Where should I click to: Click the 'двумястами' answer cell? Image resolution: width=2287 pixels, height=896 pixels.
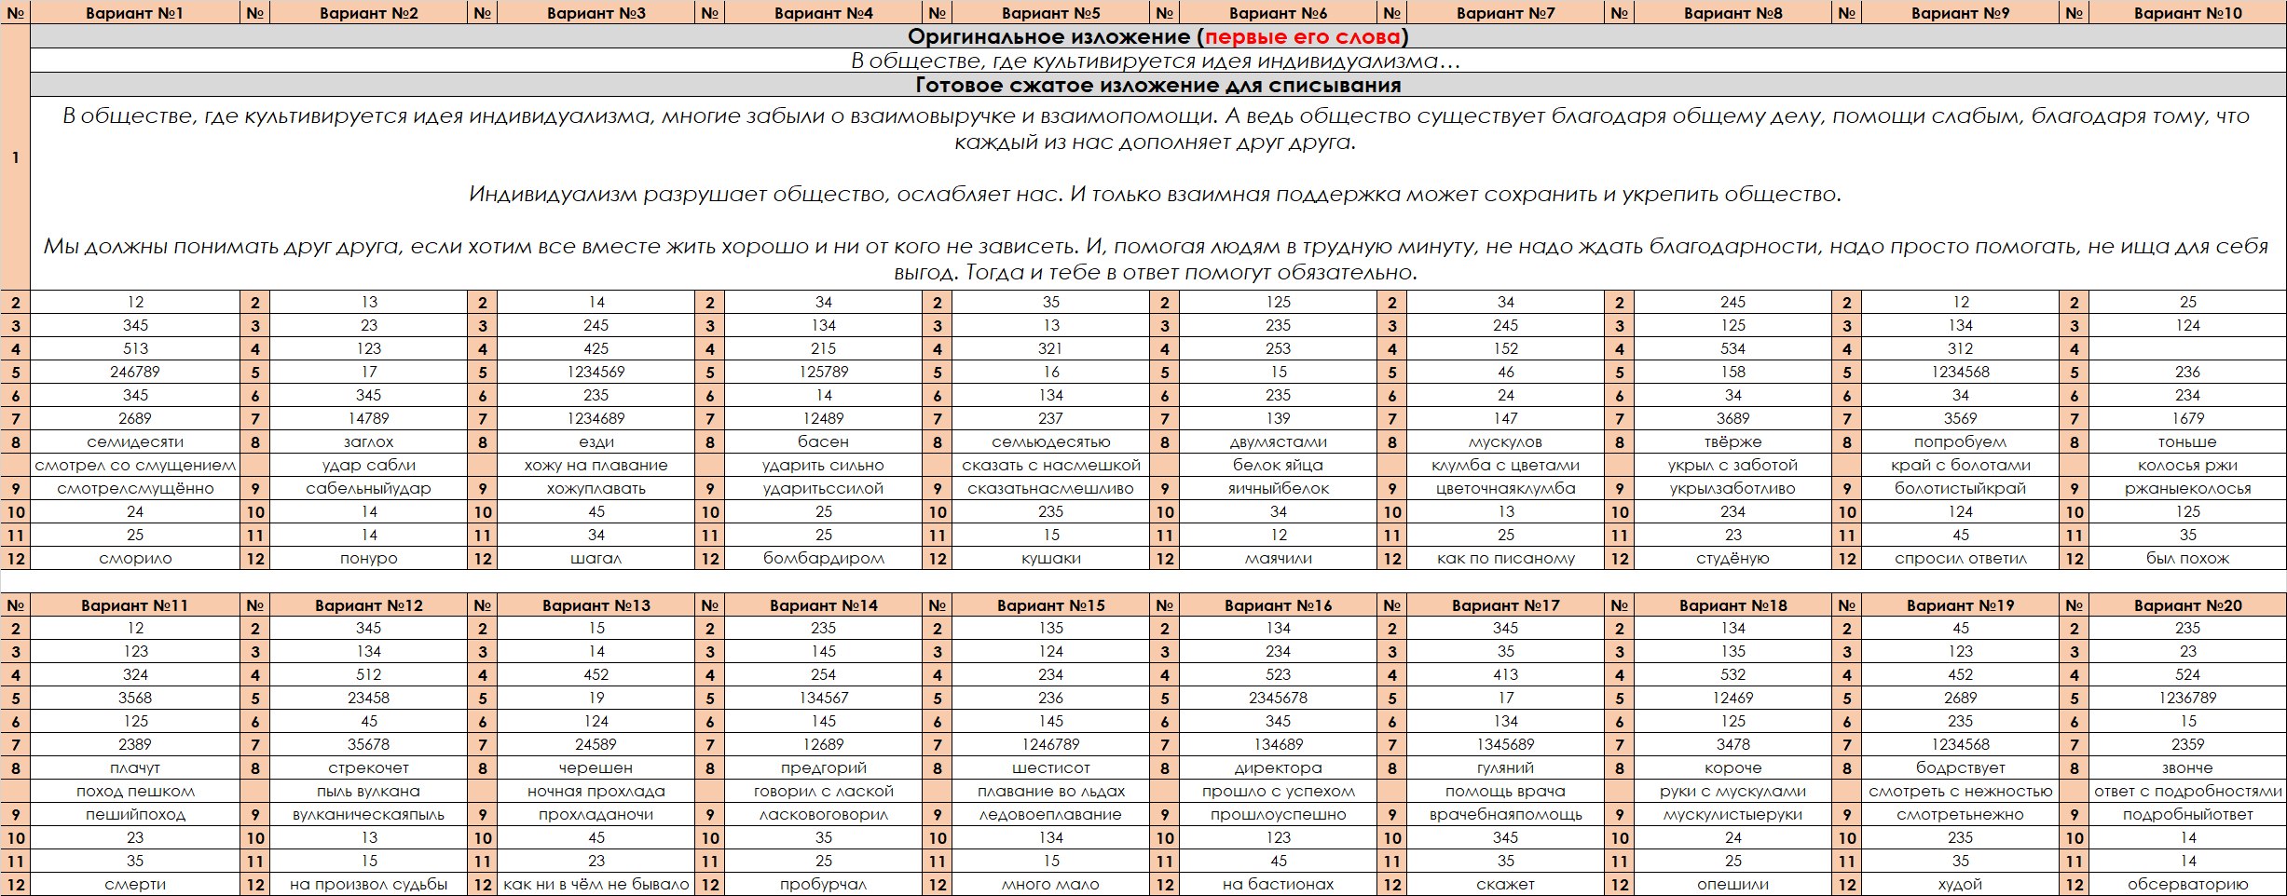pos(1278,442)
